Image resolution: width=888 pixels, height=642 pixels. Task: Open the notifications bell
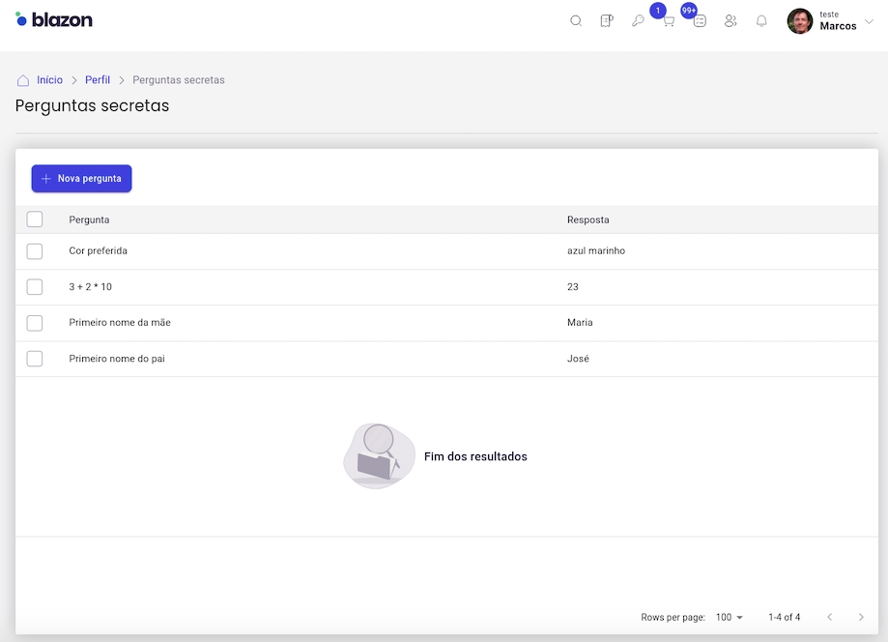point(761,21)
